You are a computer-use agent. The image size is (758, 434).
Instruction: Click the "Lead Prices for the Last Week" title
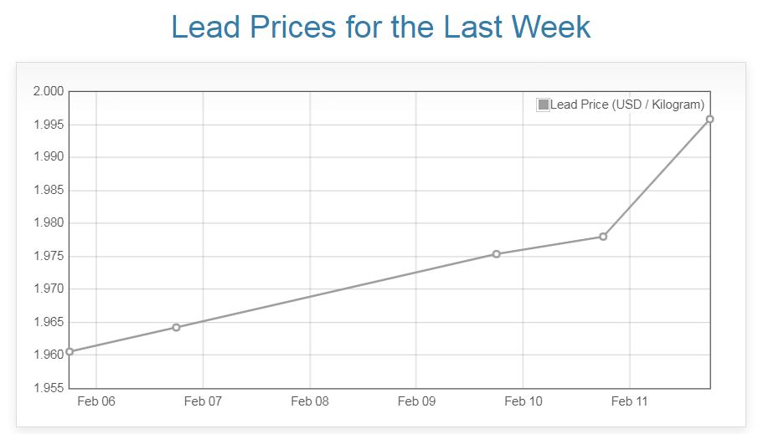(381, 28)
